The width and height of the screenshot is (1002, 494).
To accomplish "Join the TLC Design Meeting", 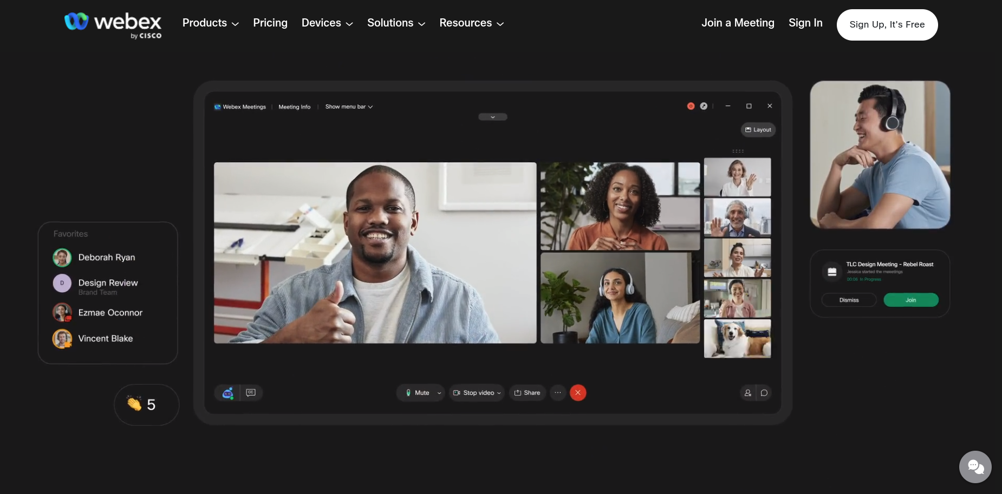I will coord(911,300).
